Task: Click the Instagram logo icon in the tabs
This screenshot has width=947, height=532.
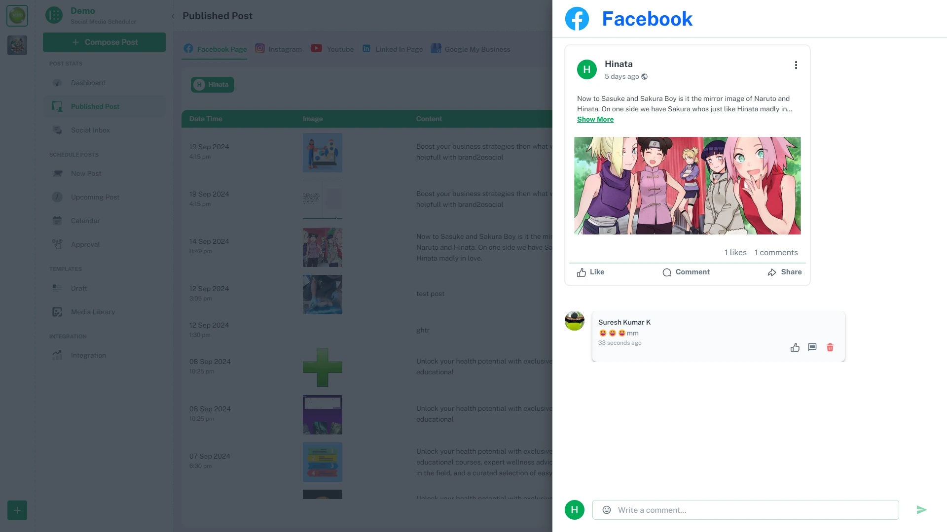Action: coord(260,48)
